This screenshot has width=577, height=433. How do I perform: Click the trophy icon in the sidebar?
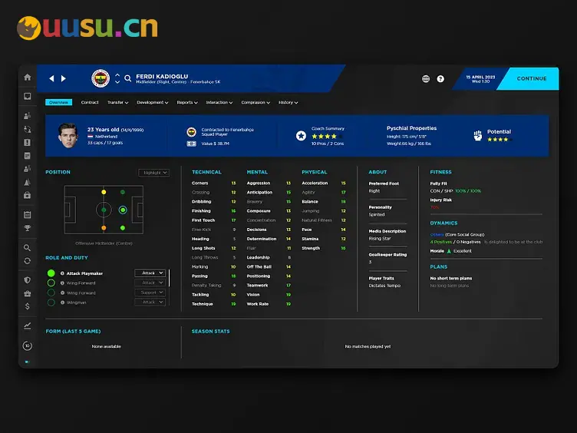(28, 228)
